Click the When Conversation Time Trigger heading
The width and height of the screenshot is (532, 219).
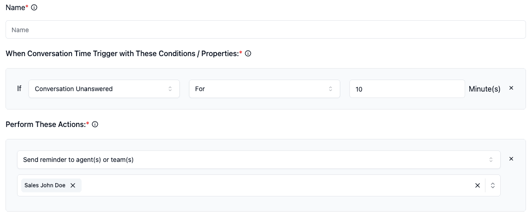click(122, 53)
